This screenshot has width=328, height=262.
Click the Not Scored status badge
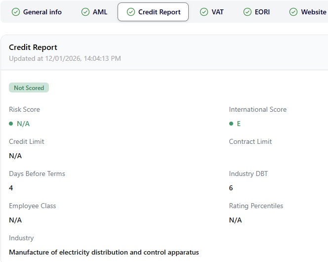point(29,88)
